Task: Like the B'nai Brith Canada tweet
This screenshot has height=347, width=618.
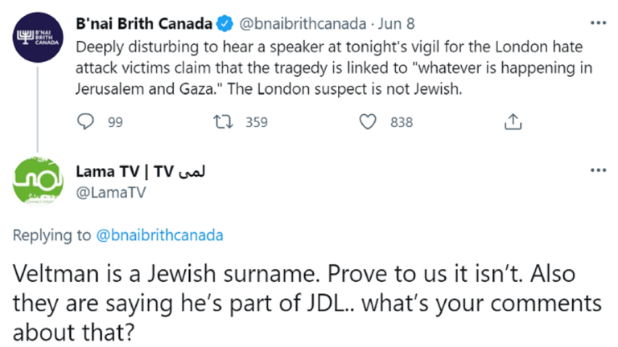Action: (368, 122)
